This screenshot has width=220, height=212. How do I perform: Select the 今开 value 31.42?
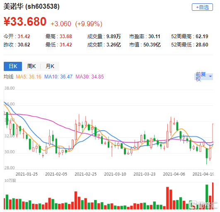tap(24, 37)
